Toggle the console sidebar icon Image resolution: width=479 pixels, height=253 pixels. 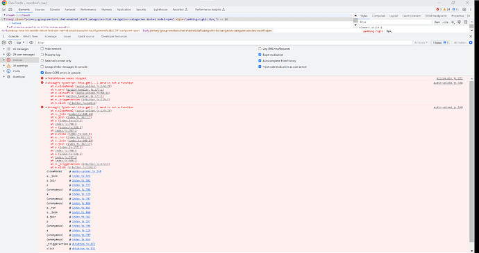[x=4, y=43]
